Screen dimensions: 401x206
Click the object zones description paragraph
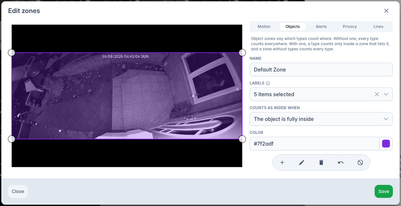pos(321,44)
